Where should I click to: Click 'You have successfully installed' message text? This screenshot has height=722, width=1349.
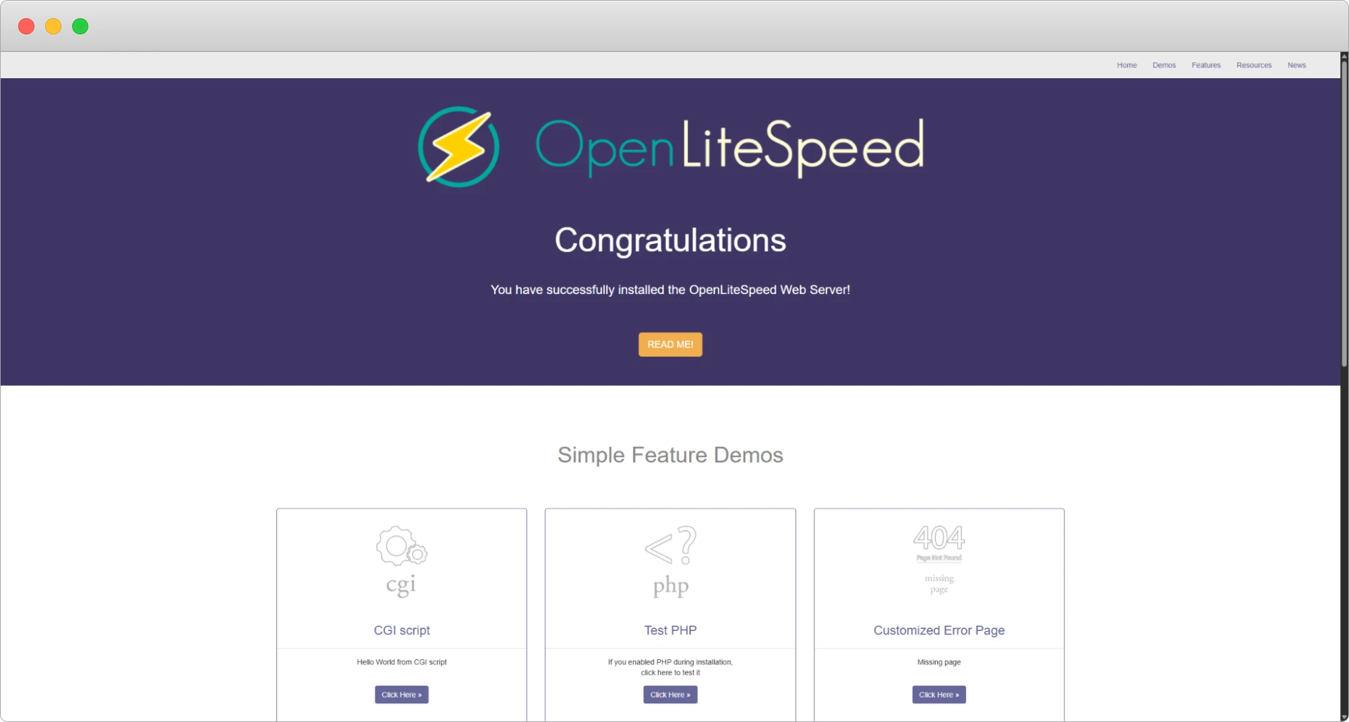[x=670, y=290]
